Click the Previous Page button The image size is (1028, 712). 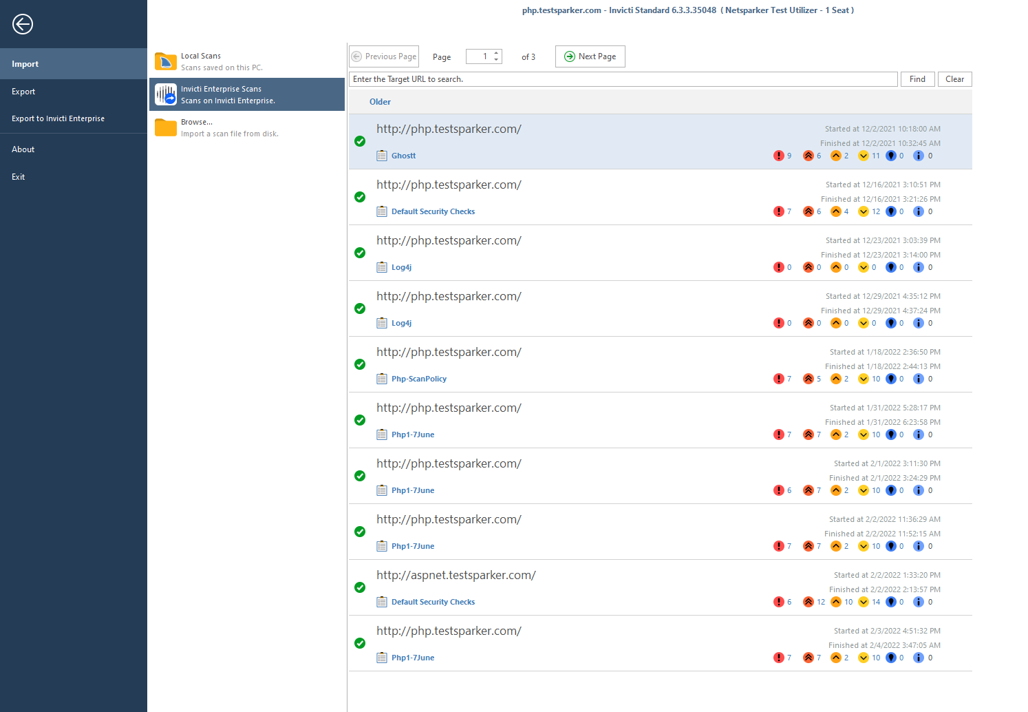point(384,56)
